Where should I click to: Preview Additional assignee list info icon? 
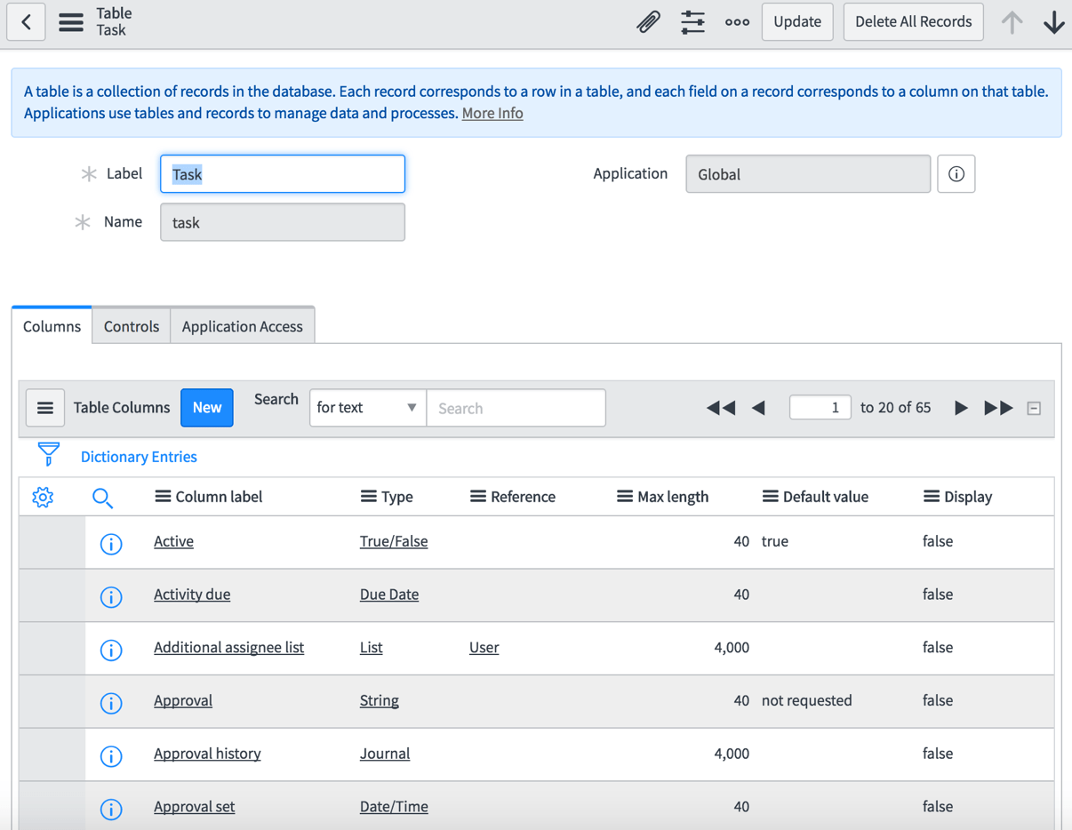(111, 650)
